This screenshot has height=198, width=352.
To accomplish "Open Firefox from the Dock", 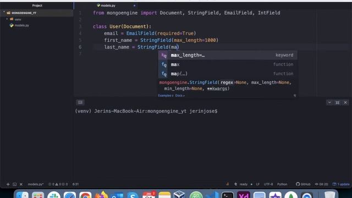I will [x=101, y=195].
